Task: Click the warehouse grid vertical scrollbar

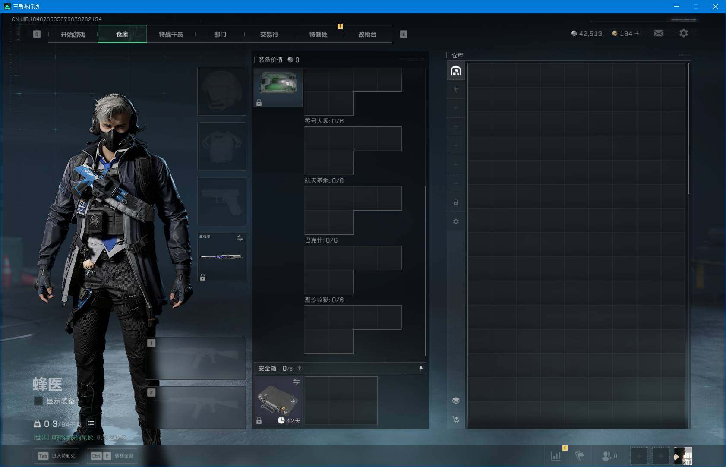Action: tap(688, 129)
